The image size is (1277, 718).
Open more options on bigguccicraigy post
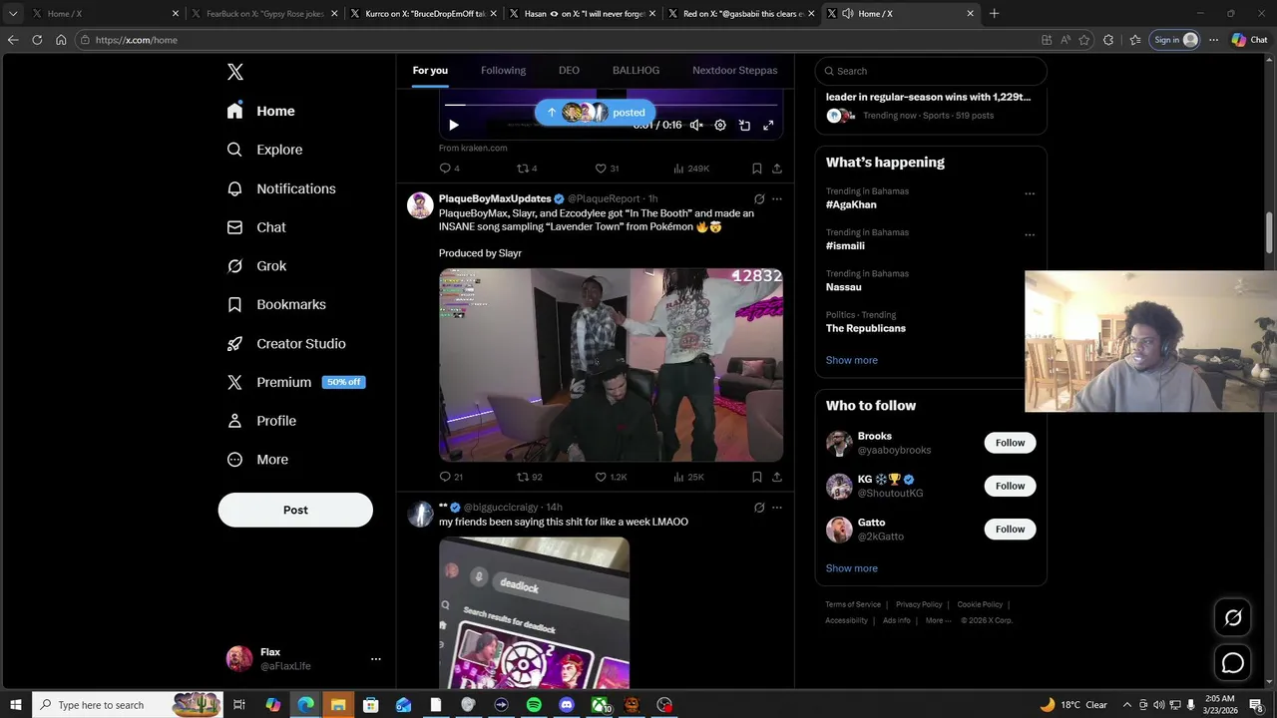(777, 508)
